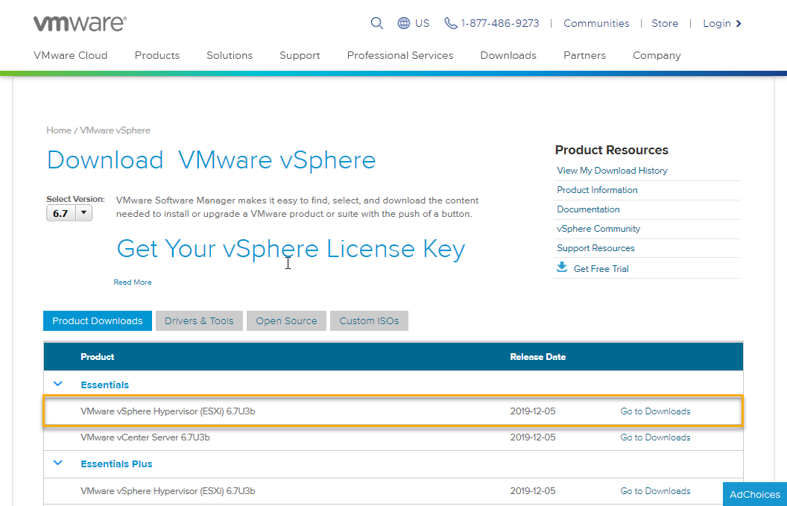The image size is (787, 506).
Task: Collapse the Essentials section chevron
Action: (57, 384)
